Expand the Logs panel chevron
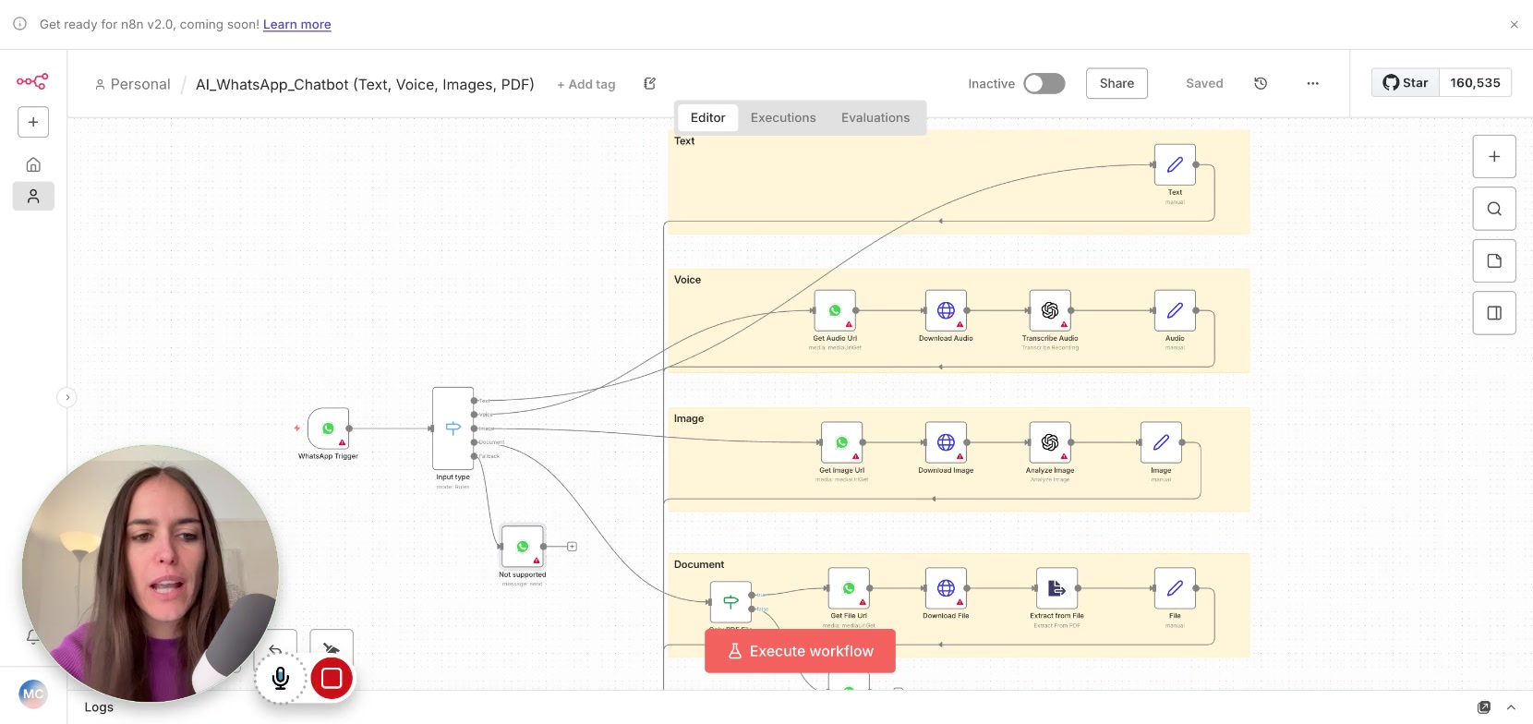 [x=1511, y=707]
